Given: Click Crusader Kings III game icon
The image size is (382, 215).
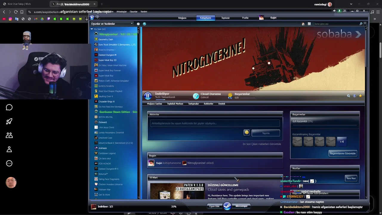Looking at the screenshot, I should point(96,102).
